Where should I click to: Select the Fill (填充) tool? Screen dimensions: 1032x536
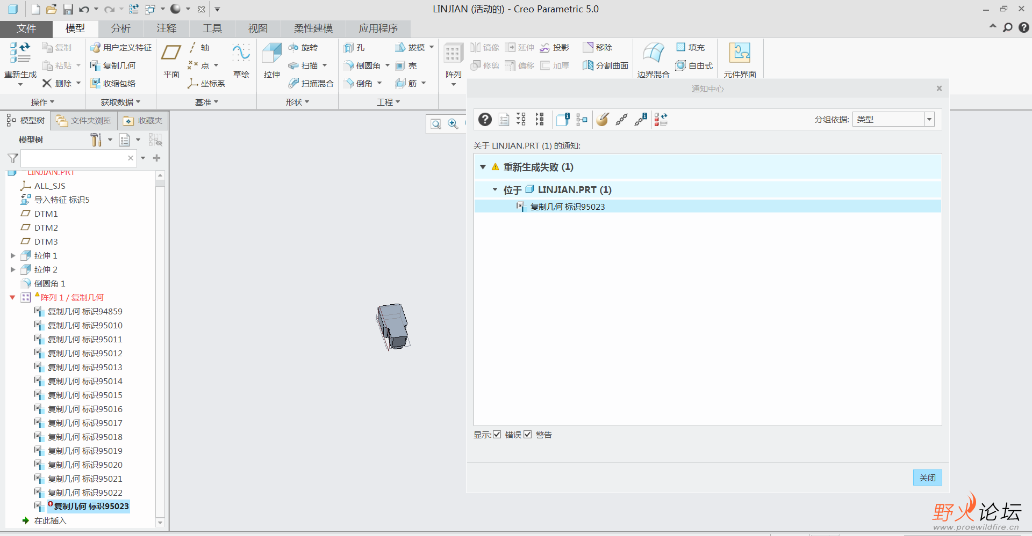click(x=690, y=48)
